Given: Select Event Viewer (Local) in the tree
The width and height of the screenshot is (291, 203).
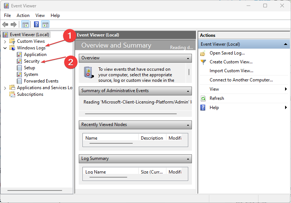Looking at the screenshot, I should pyautogui.click(x=30, y=35).
